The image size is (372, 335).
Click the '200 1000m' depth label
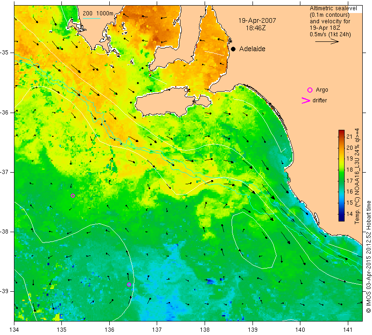98,13
